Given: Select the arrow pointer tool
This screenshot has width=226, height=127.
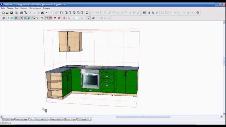Looking at the screenshot, I should [89, 18].
